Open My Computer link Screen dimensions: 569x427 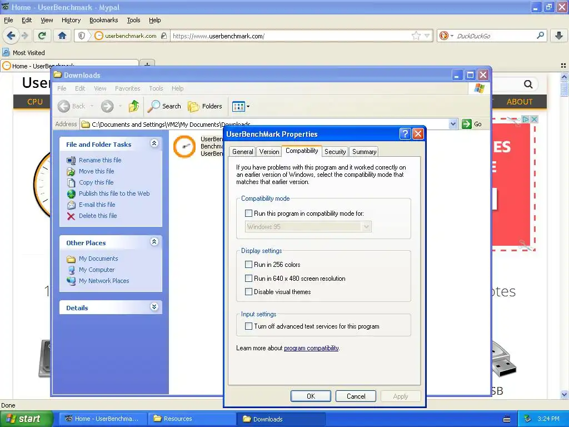click(97, 270)
